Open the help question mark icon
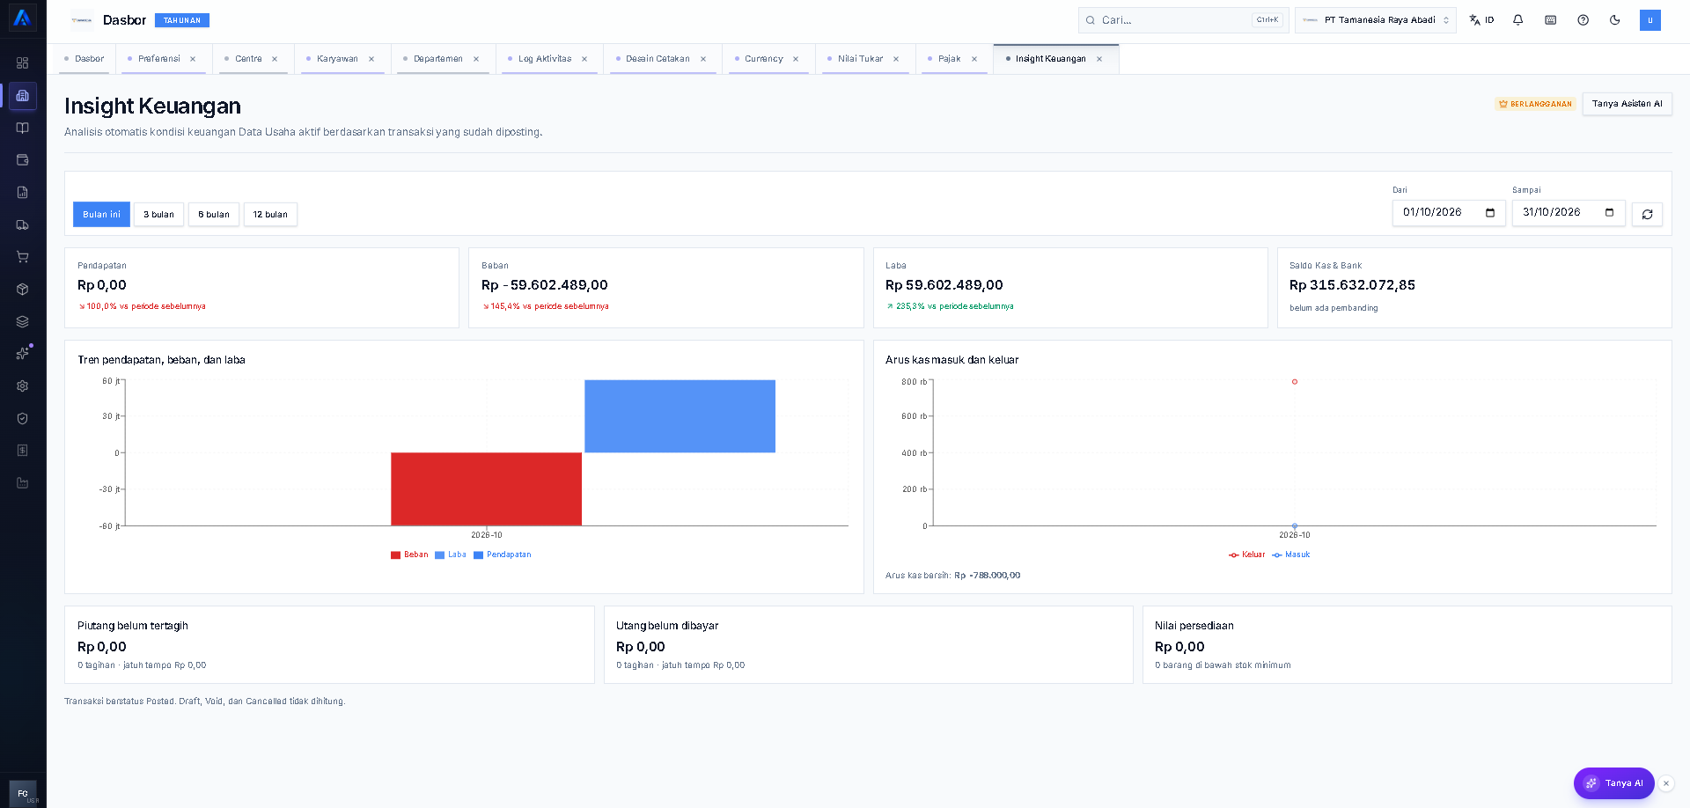 [x=1583, y=19]
